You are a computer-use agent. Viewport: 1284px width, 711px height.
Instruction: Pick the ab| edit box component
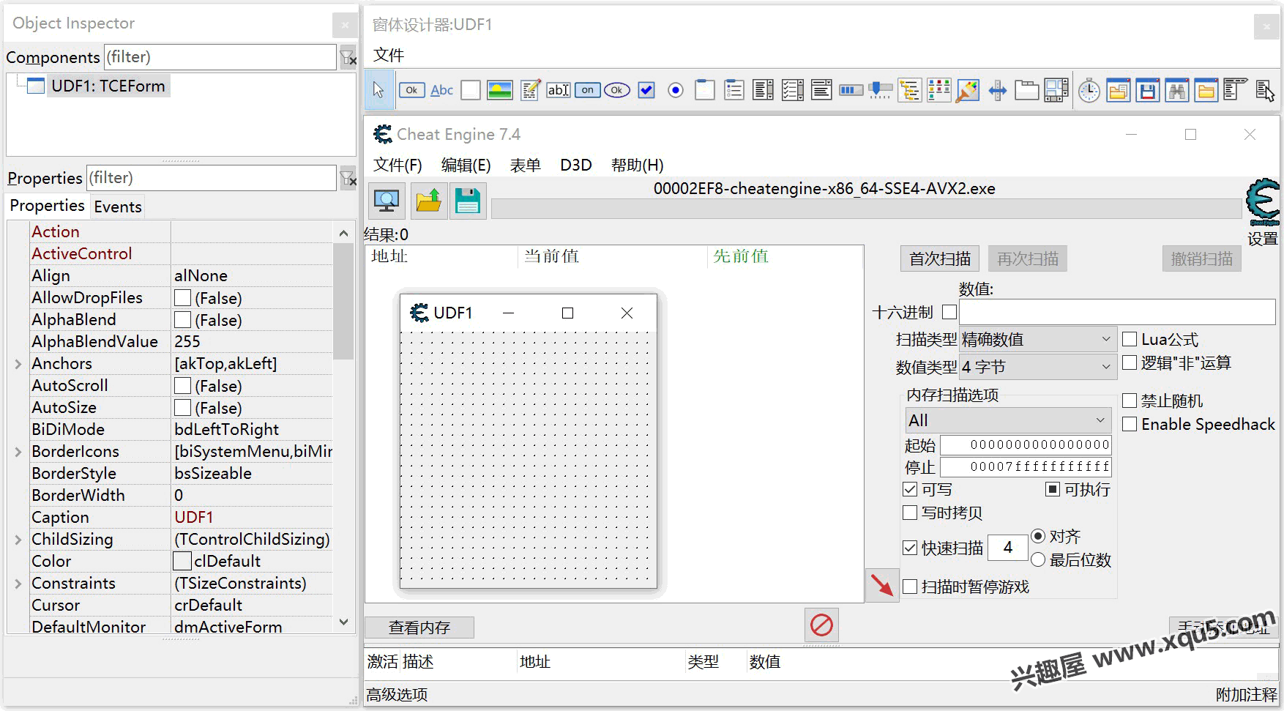coord(559,90)
